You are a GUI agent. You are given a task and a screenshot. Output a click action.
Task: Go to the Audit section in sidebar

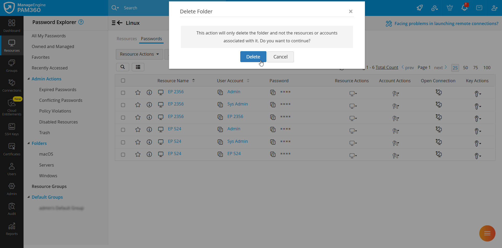[x=12, y=208]
